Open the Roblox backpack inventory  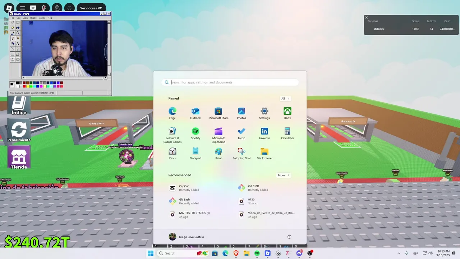click(x=57, y=8)
